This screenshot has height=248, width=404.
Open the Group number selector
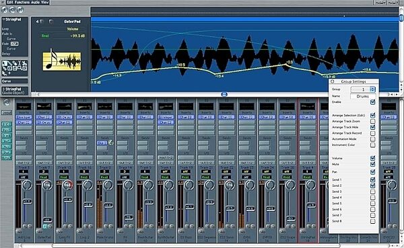[x=363, y=89]
